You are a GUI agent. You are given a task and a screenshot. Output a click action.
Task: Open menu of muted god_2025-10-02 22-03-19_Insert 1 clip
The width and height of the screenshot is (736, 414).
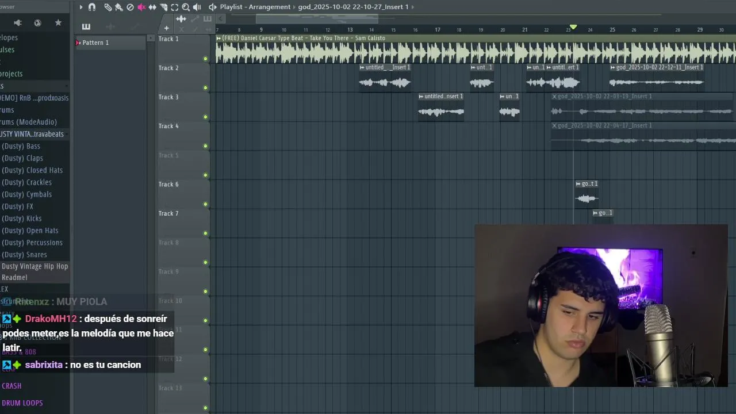(554, 97)
